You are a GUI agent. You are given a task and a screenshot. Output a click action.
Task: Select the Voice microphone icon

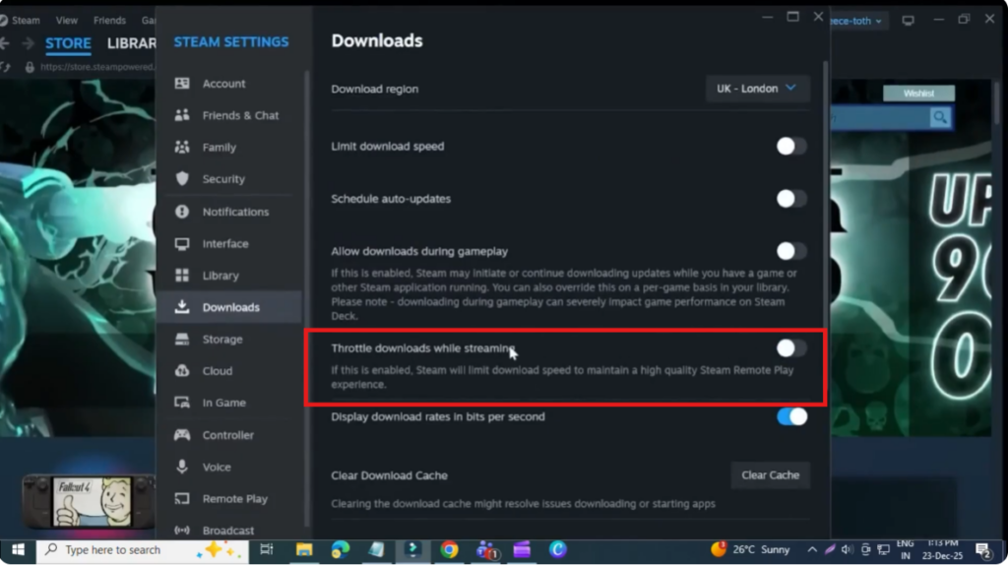click(x=182, y=467)
